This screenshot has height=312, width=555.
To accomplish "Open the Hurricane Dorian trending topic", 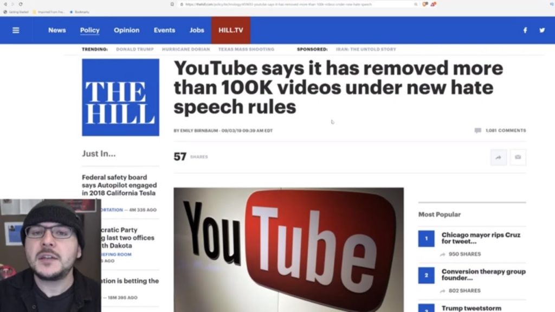I will click(186, 49).
